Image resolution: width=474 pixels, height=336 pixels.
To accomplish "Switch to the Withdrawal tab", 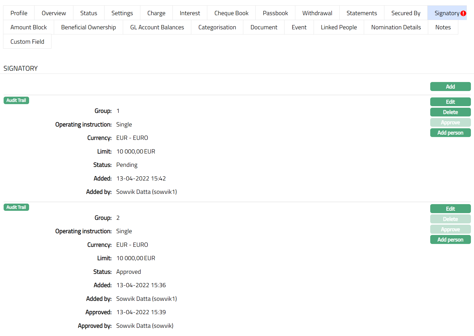I will point(317,13).
